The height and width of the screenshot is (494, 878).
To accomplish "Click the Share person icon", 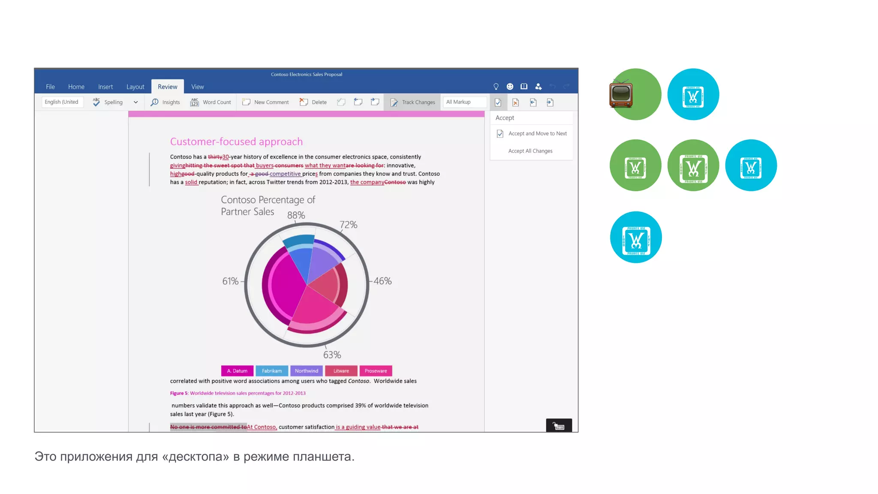I will 538,87.
